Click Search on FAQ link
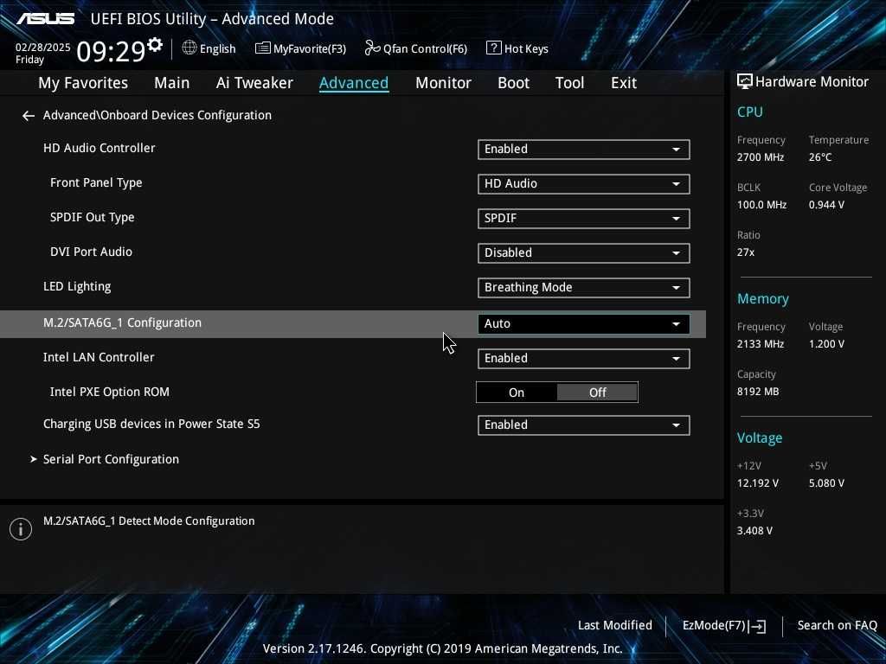 coord(837,625)
